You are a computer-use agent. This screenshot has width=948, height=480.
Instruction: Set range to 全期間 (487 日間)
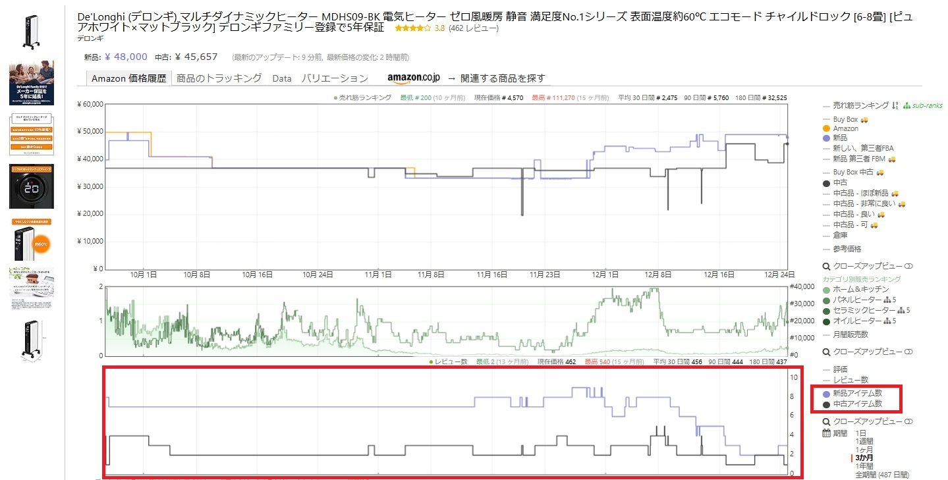tap(881, 474)
